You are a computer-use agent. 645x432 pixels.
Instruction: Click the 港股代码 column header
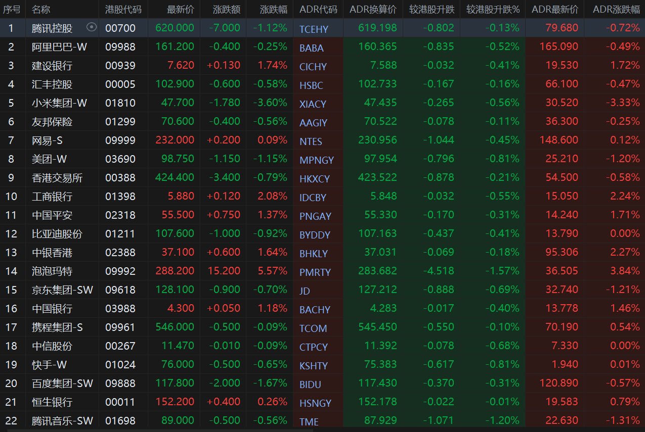[x=123, y=9]
